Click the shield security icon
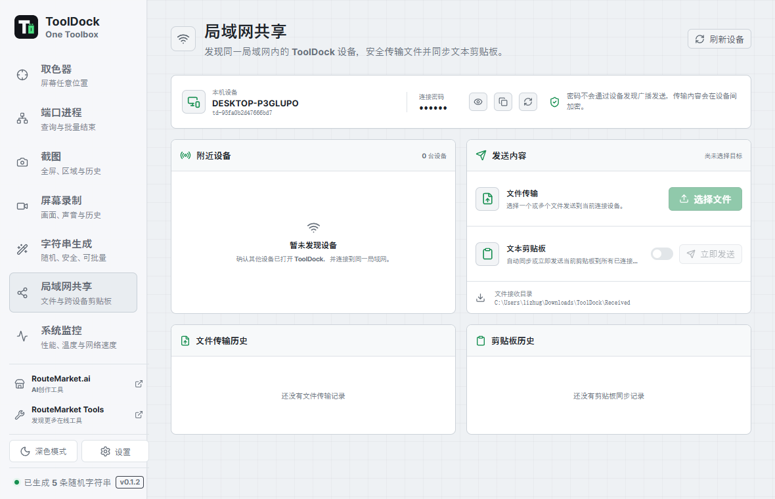Screen dimensions: 775x499 pyautogui.click(x=554, y=102)
